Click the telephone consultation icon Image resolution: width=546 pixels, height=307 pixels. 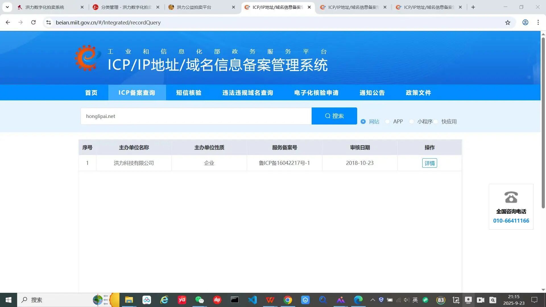click(x=511, y=197)
